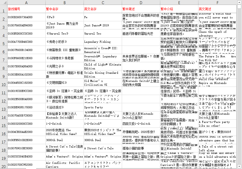This screenshot has height=169, width=242.
Task: Click the Sid Meier's Civilization VI cell
Action: 103,83
